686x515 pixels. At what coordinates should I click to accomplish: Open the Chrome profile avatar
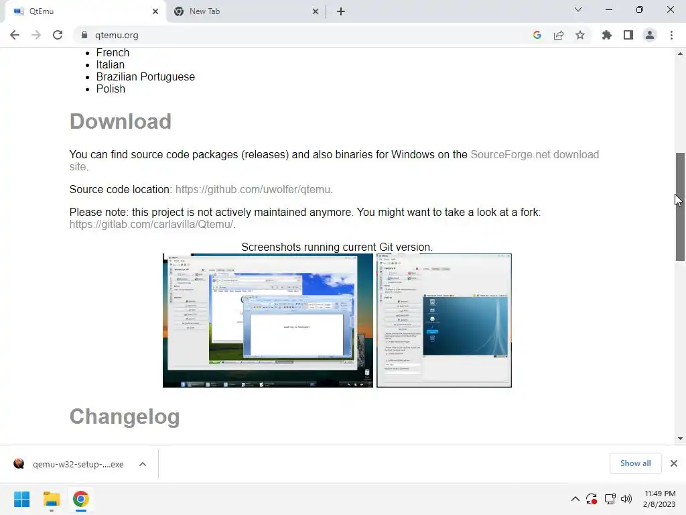(x=650, y=35)
